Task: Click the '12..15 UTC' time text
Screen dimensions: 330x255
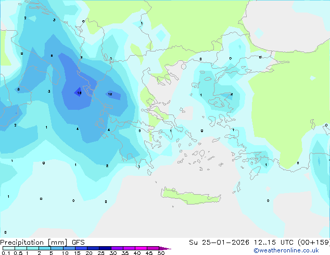Action: tap(274, 243)
